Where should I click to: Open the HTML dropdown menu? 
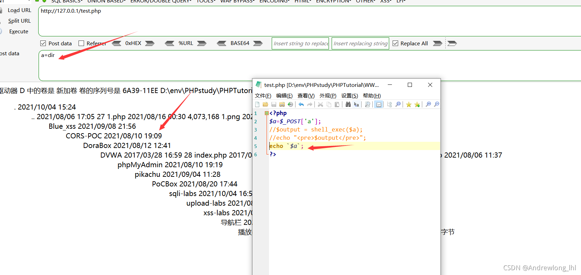[303, 1]
